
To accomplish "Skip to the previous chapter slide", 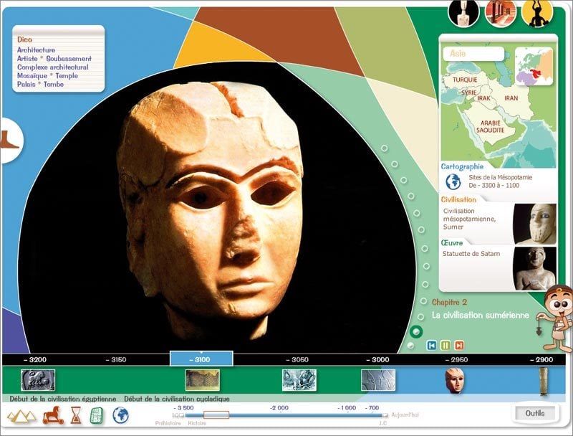I will tap(432, 345).
